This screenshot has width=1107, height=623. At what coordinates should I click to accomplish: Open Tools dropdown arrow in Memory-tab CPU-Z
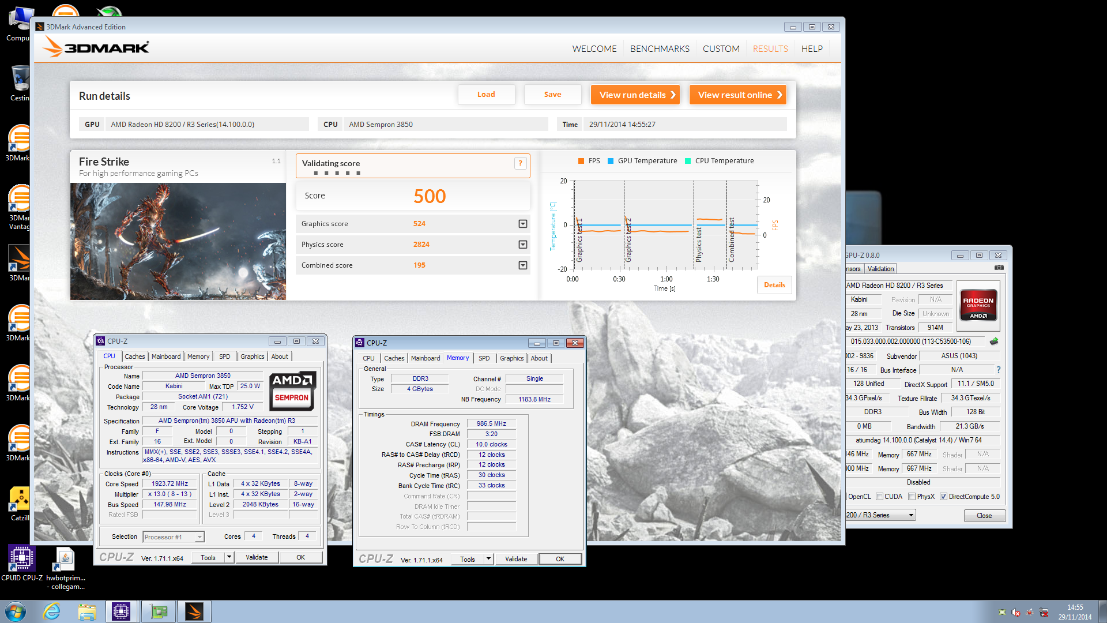(488, 559)
